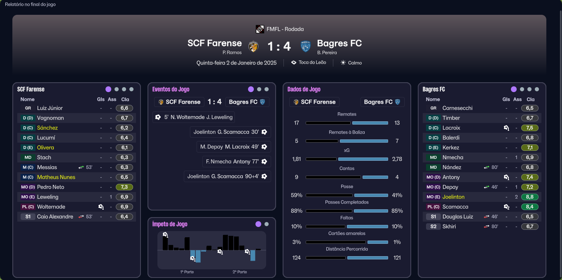Select the last page dot in Bagres FC lineup panel
The height and width of the screenshot is (280, 562).
[x=537, y=89]
